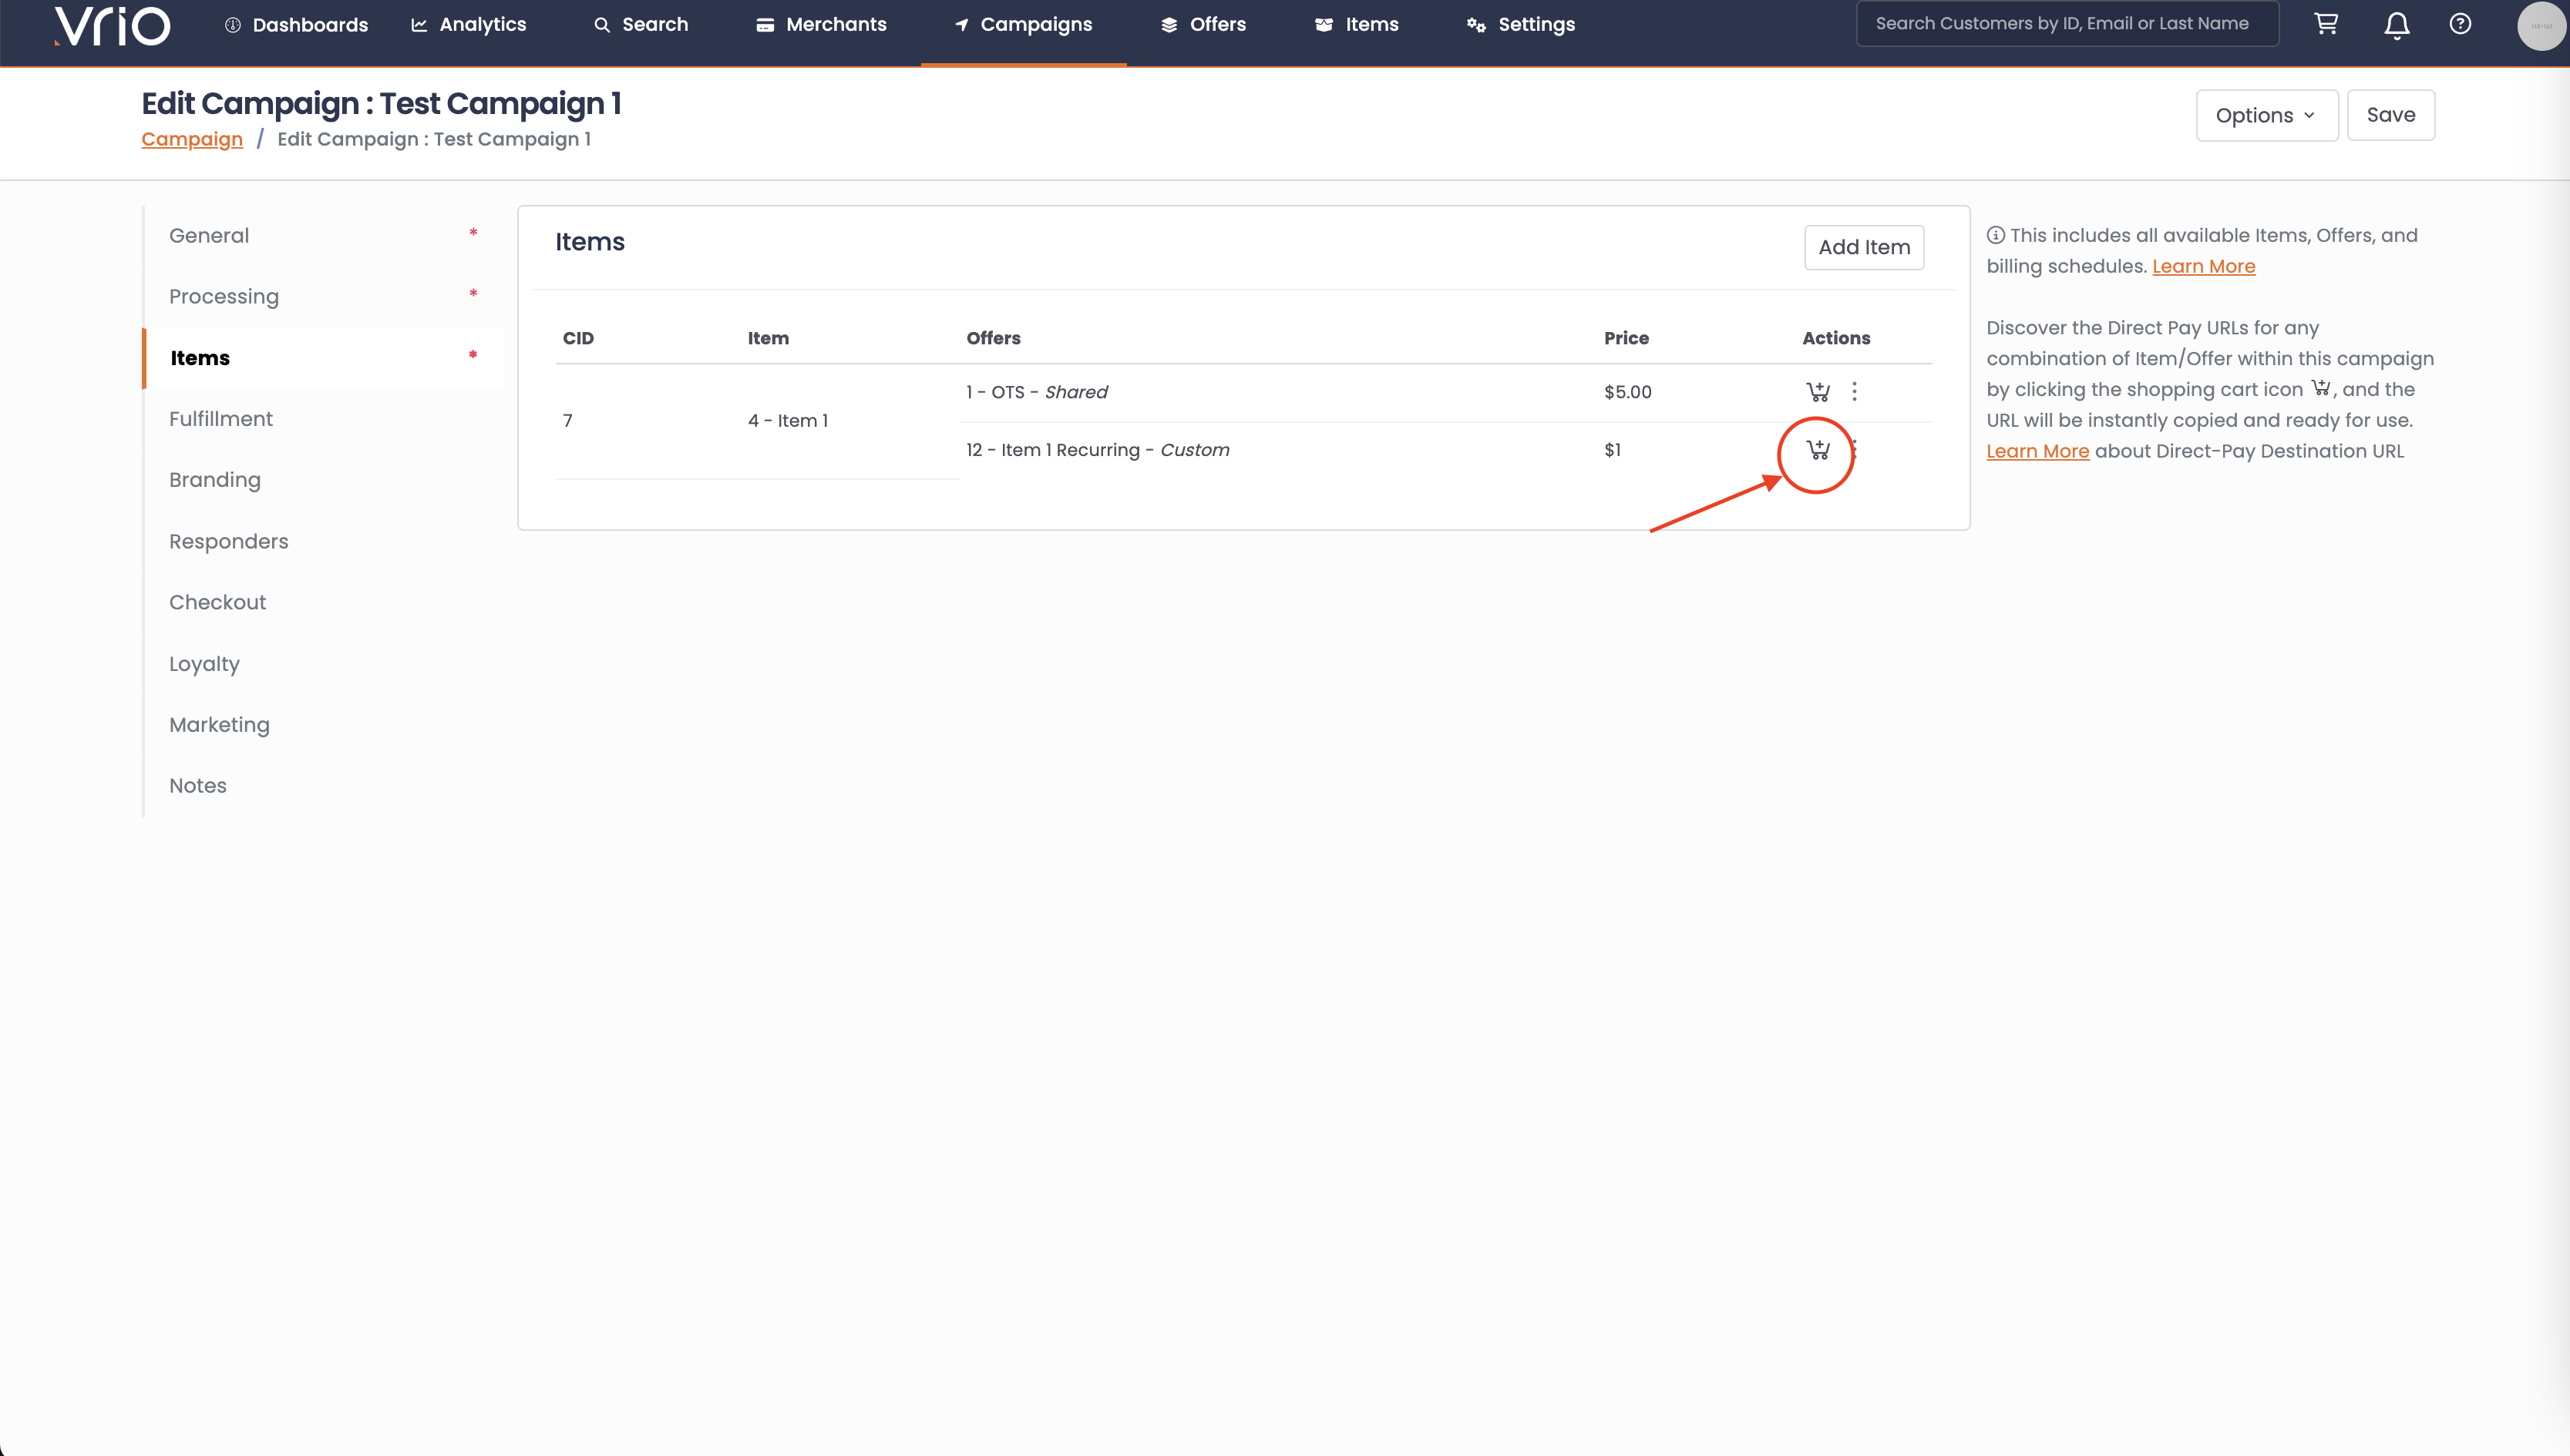Open the shopping cart icon in header
The width and height of the screenshot is (2570, 1456).
[2326, 24]
